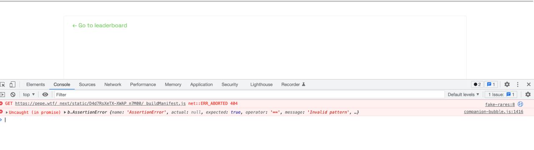The width and height of the screenshot is (534, 150).
Task: Close the DevTools panel
Action: pos(529,84)
